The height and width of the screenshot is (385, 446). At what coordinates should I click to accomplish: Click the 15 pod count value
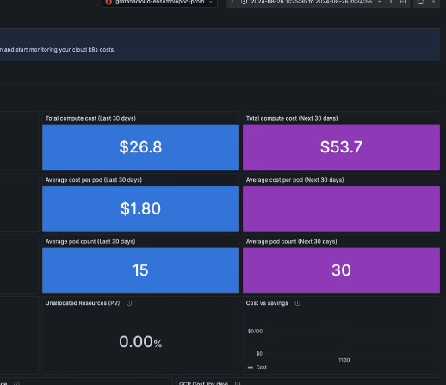click(140, 270)
